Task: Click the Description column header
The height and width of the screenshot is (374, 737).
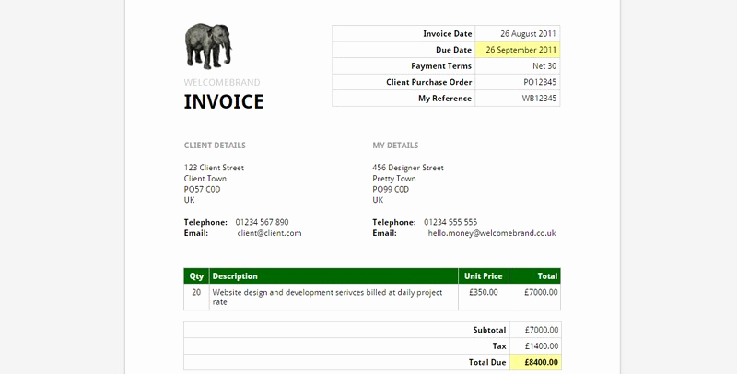Action: pos(333,276)
